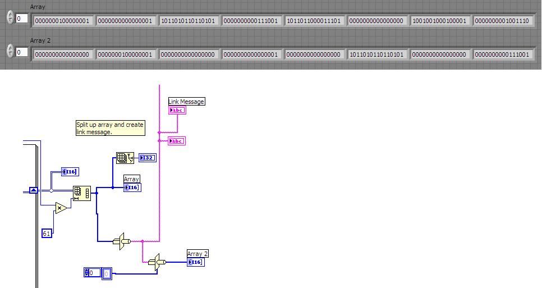Click the Link Message string indicator terminal
The image size is (542, 288).
[x=177, y=110]
